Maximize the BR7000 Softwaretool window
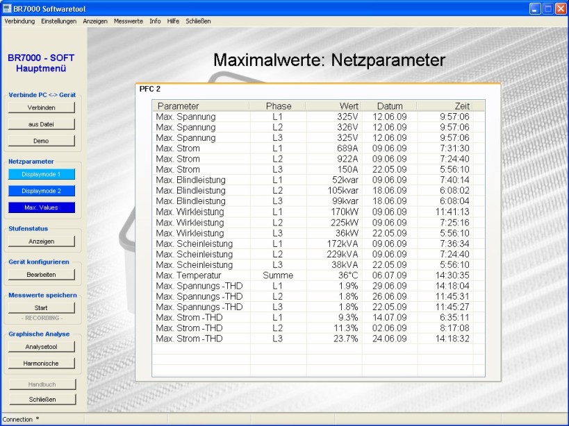The image size is (569, 426). pos(548,9)
